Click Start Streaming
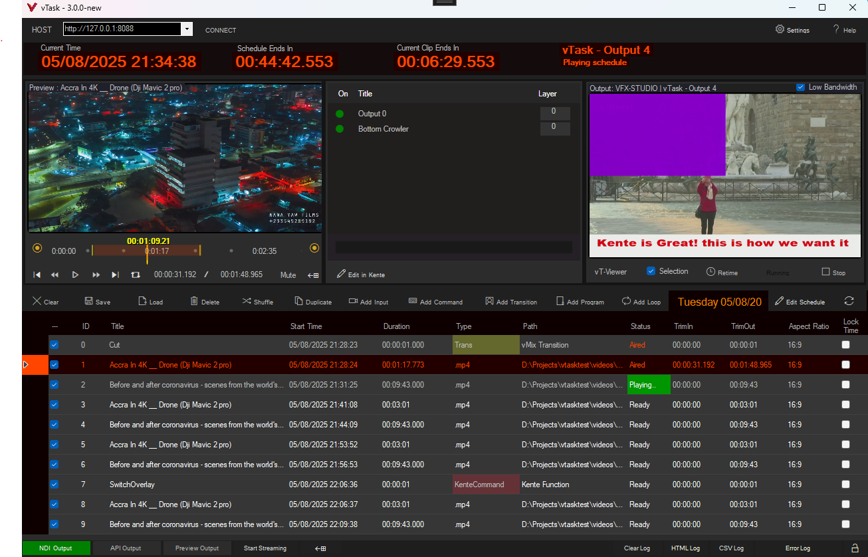Viewport: 868px width, 557px height. pos(265,548)
